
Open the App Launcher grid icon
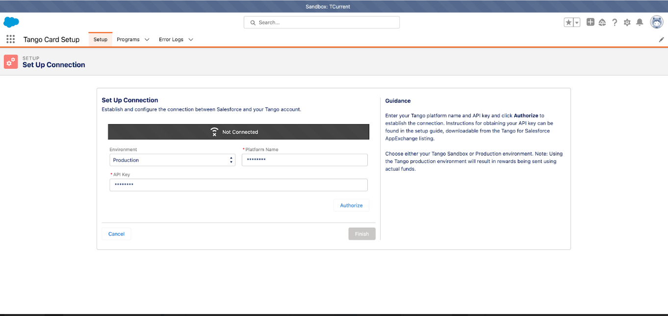click(10, 39)
